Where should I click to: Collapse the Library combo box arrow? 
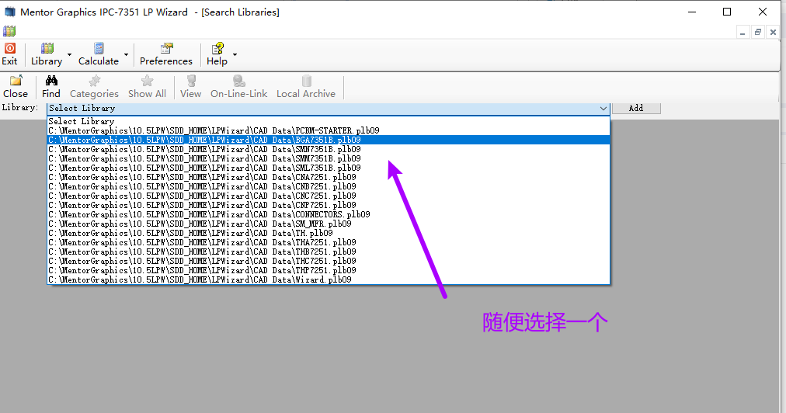[x=603, y=108]
